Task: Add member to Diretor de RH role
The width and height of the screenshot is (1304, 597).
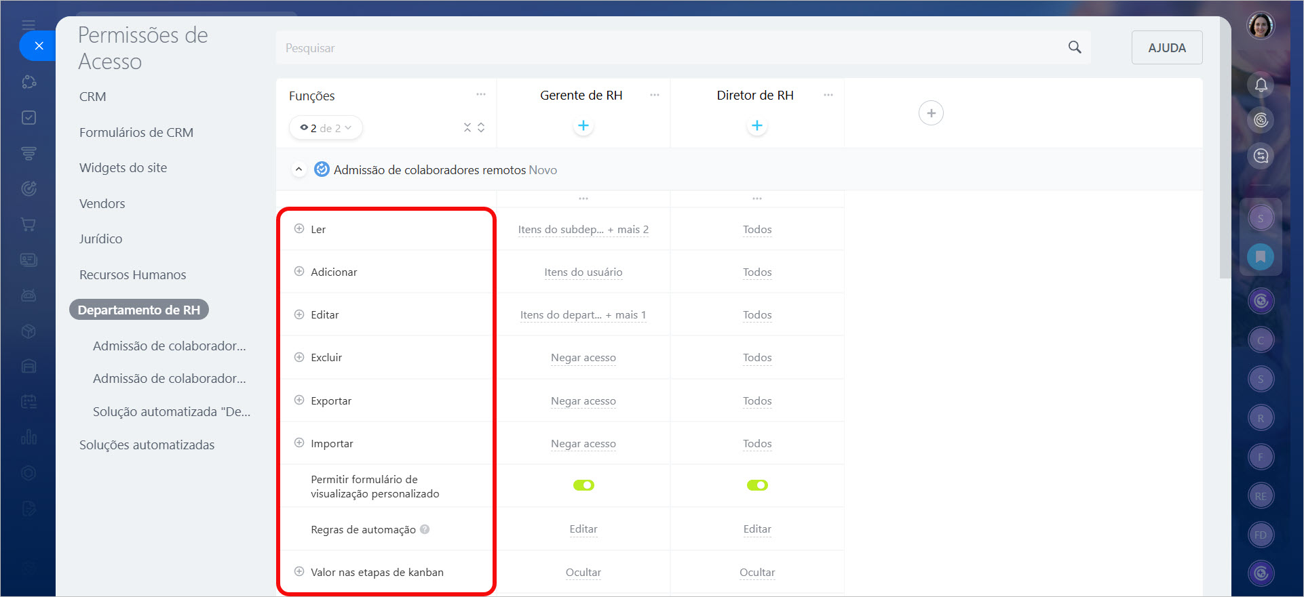Action: 757,125
